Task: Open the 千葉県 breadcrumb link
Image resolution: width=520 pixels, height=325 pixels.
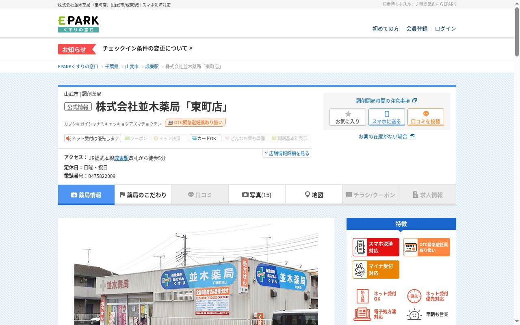Action: (112, 66)
